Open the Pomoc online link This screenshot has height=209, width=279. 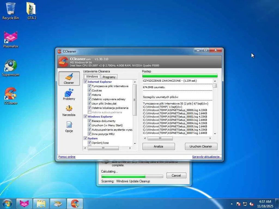(x=67, y=157)
